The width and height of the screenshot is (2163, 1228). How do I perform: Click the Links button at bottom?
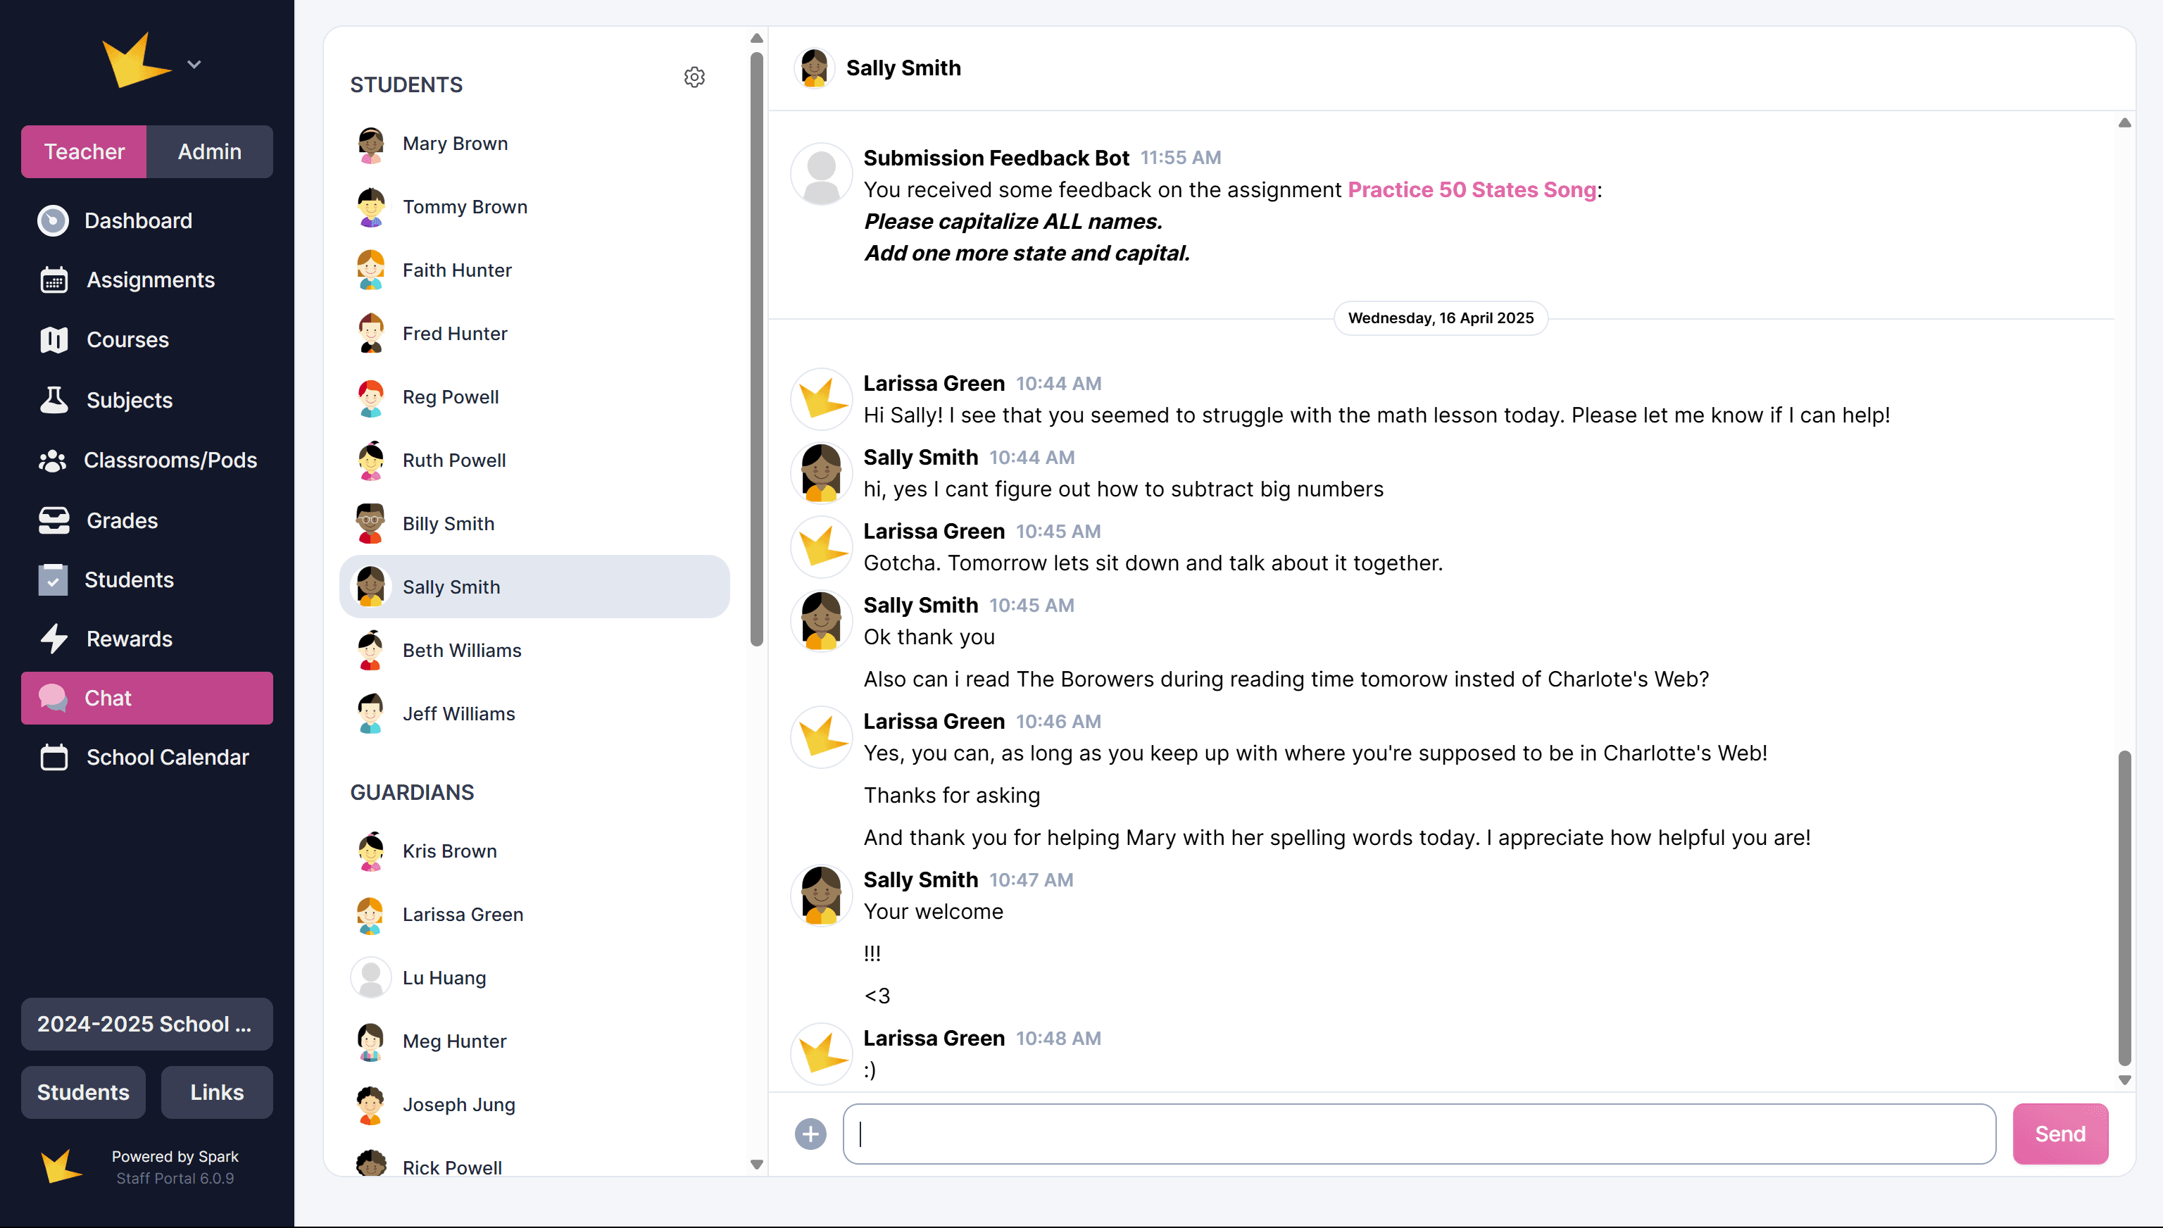coord(217,1092)
